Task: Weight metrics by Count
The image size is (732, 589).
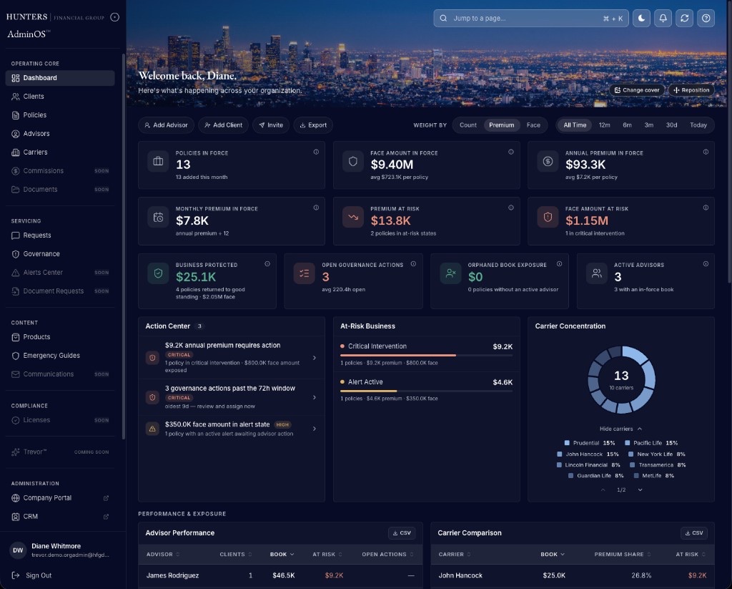Action: pyautogui.click(x=468, y=125)
